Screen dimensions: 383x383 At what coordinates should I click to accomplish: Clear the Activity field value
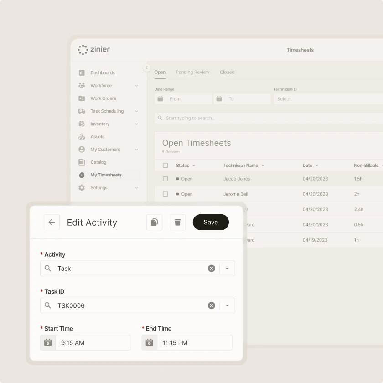coord(212,269)
